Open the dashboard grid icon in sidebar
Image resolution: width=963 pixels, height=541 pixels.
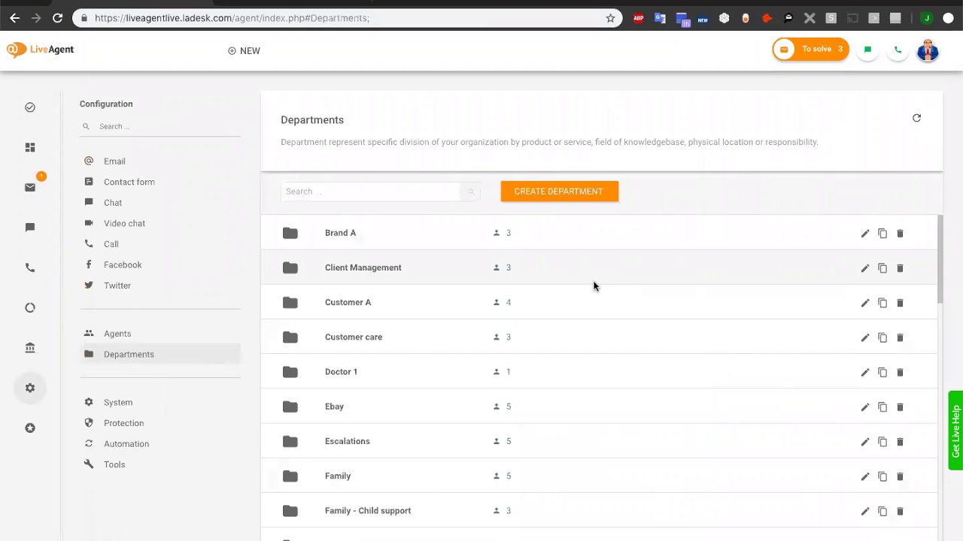(30, 147)
